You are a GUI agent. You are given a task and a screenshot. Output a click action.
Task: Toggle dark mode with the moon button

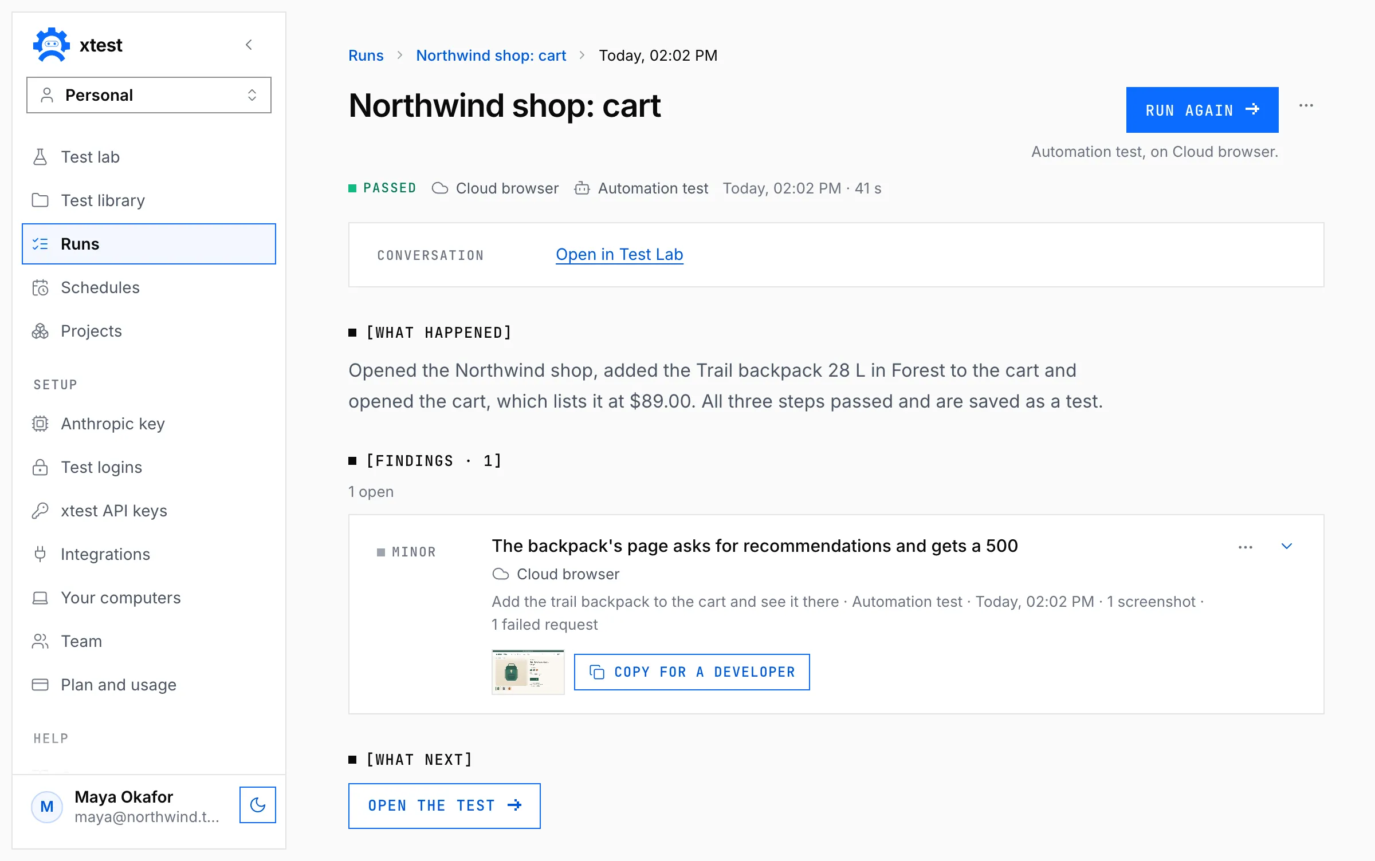[x=258, y=805]
